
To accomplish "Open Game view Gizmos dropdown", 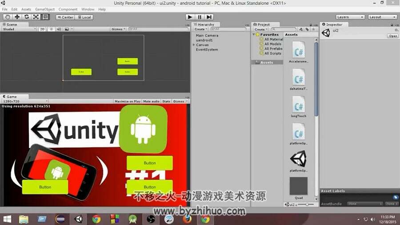I will (x=180, y=102).
